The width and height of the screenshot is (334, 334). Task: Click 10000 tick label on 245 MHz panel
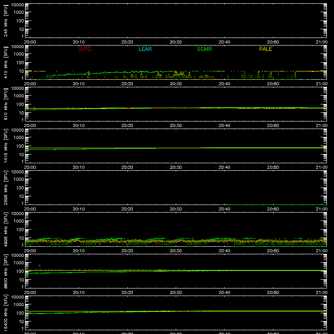(18, 5)
